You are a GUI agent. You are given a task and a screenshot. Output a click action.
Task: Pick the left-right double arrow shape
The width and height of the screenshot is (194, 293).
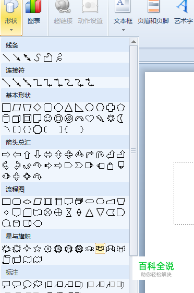click(48, 155)
